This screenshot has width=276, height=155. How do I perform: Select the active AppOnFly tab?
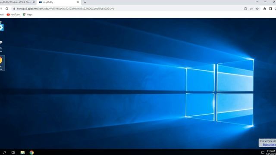59,2
